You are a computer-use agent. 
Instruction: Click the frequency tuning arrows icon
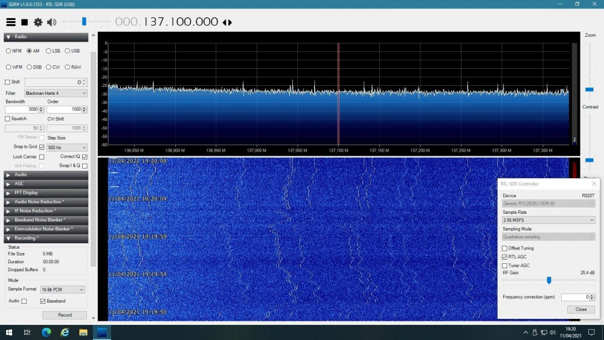pyautogui.click(x=227, y=22)
